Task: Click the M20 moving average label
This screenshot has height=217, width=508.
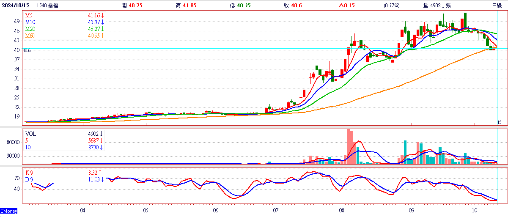Action: [30, 28]
